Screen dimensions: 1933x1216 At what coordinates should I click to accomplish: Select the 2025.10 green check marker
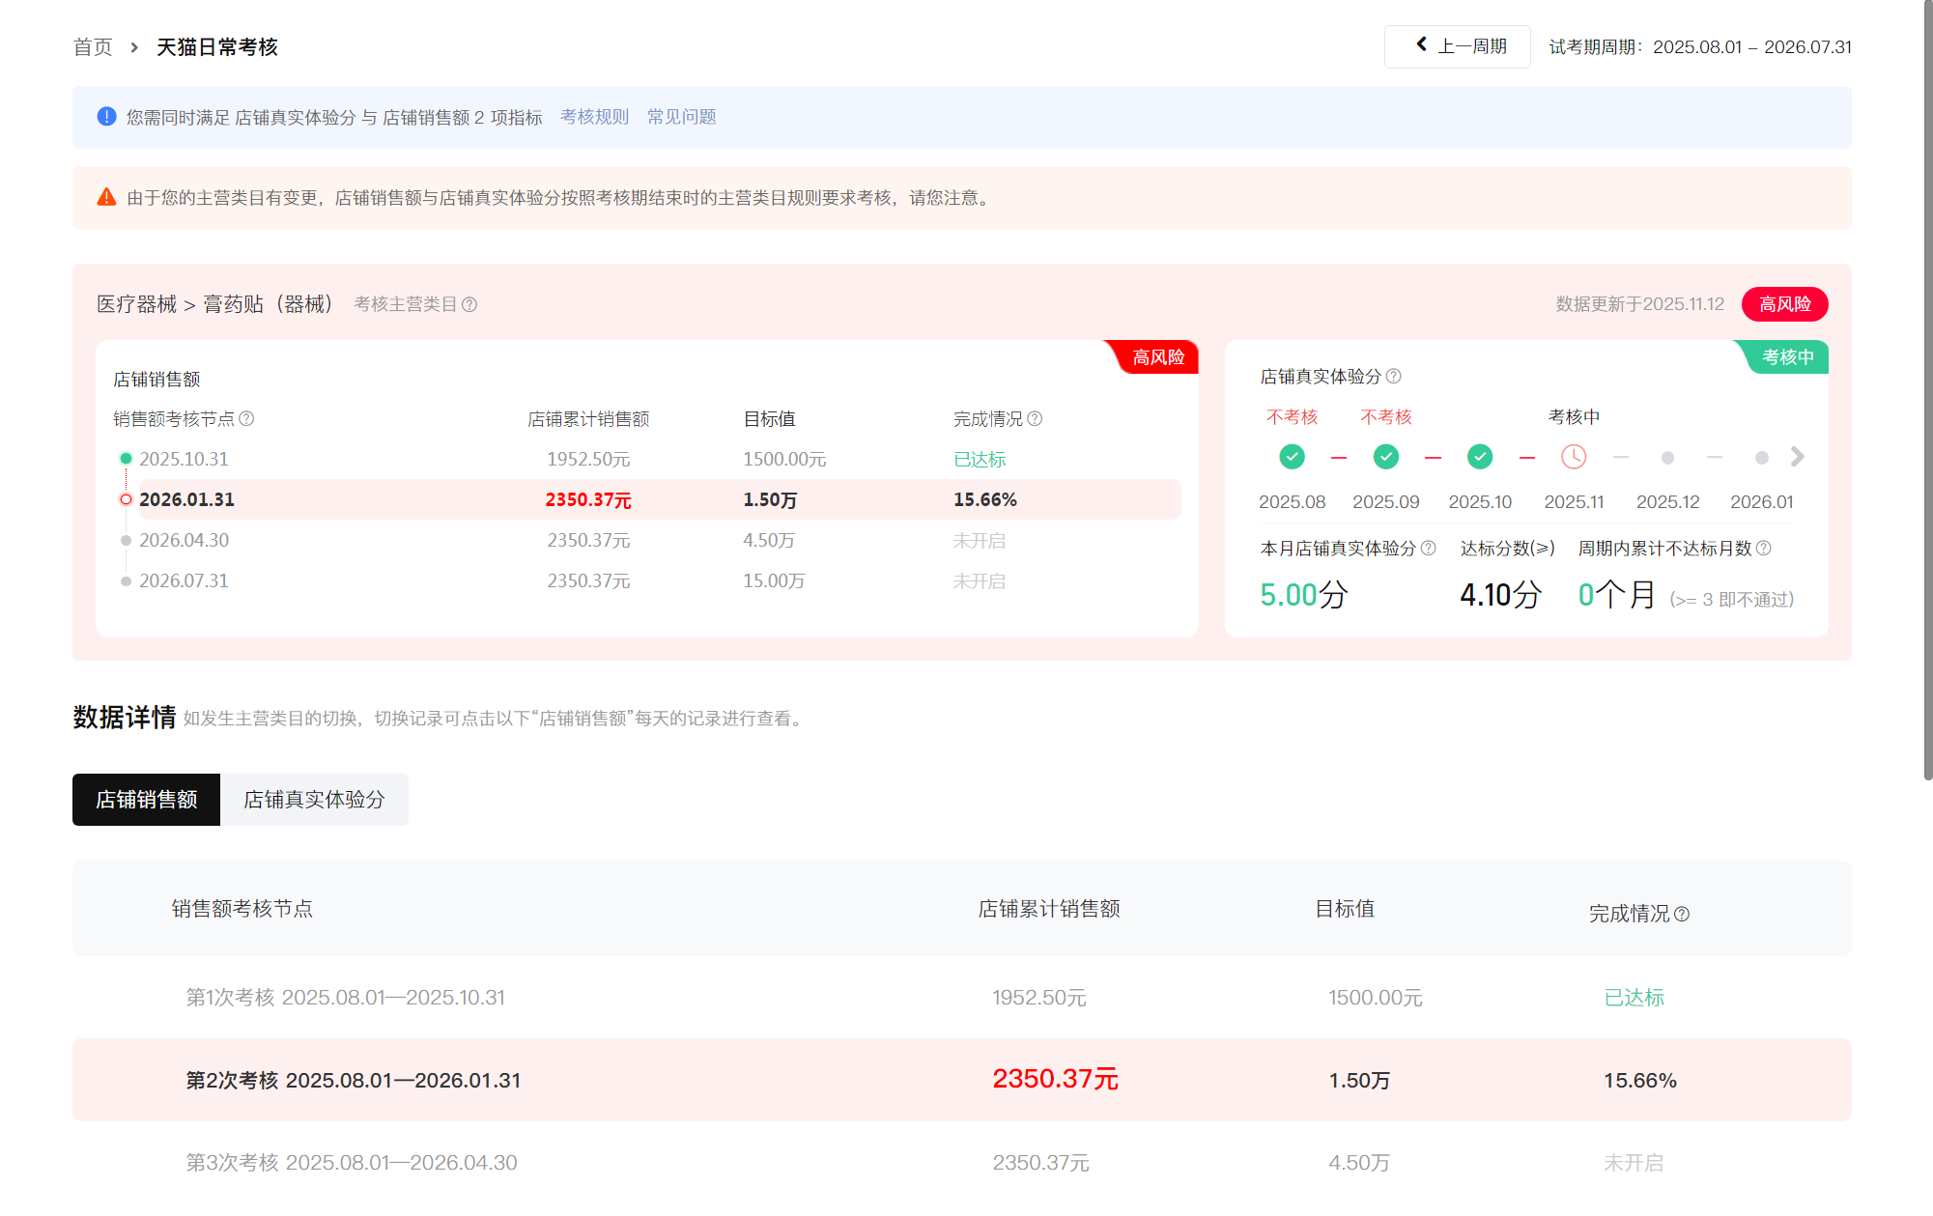click(1480, 457)
